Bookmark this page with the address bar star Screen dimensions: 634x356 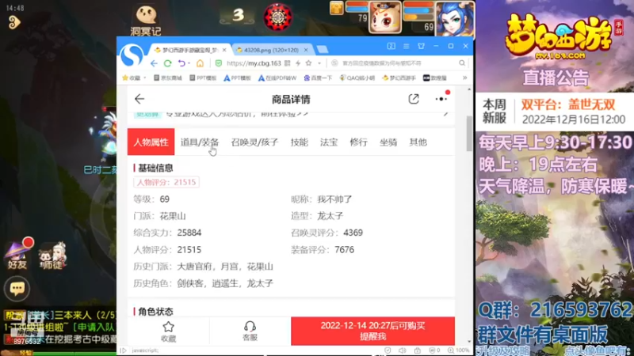308,63
